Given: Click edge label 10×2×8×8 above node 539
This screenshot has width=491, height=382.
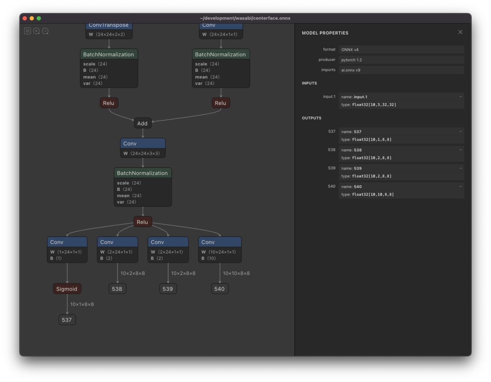Looking at the screenshot, I should click(183, 273).
